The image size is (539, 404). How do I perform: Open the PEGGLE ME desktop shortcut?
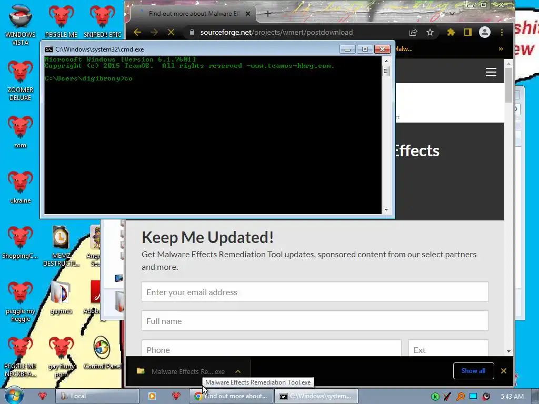(61, 21)
